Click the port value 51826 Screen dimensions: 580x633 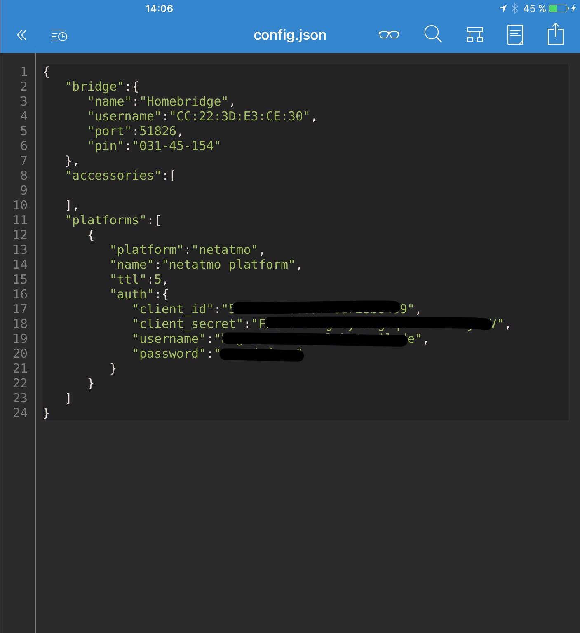click(158, 131)
